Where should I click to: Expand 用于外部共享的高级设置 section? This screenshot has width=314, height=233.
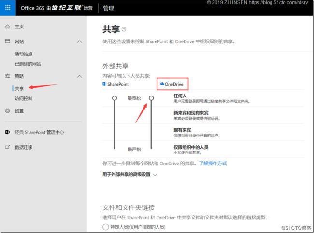point(155,175)
